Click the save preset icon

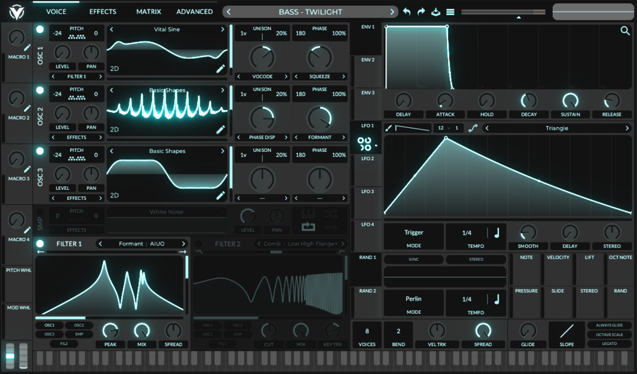click(435, 12)
